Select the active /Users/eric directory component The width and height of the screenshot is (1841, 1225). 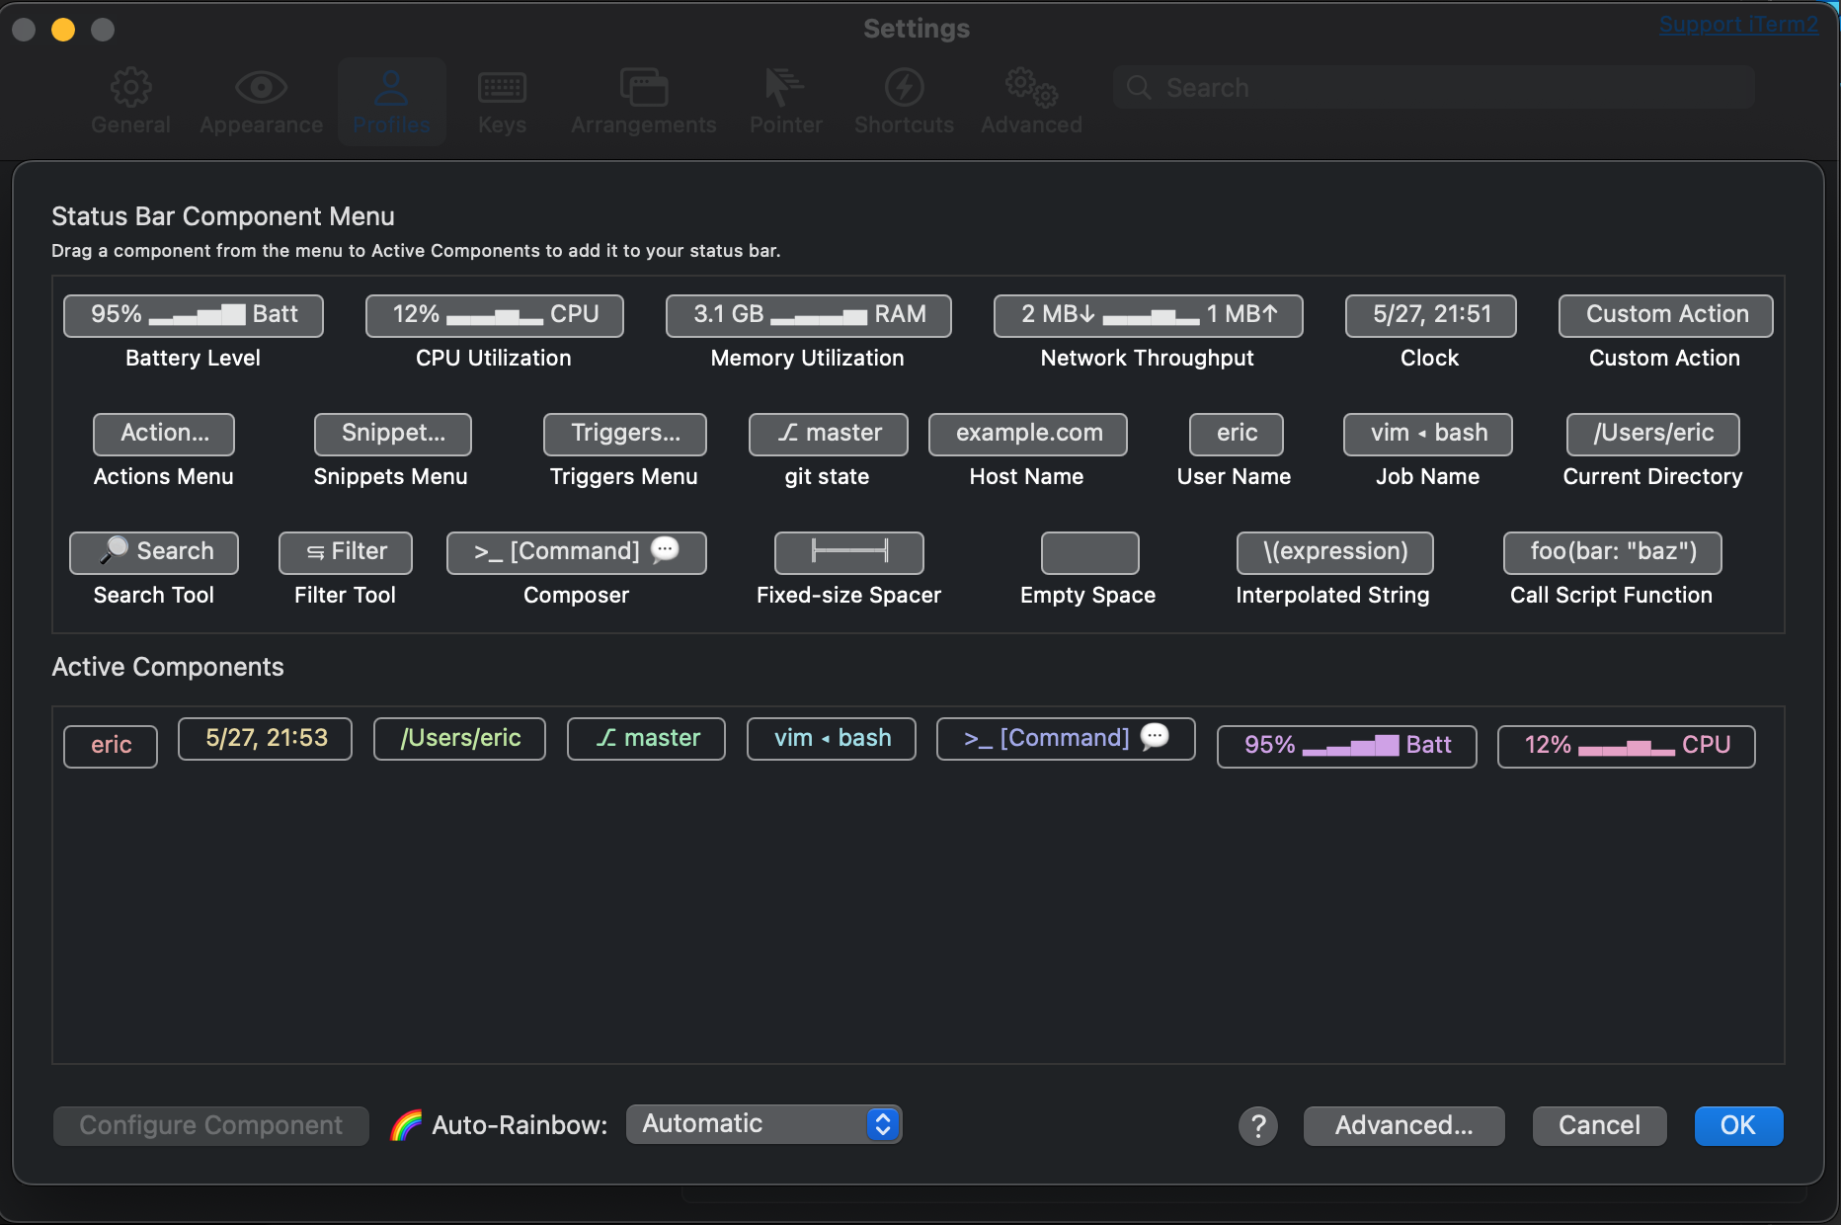click(x=459, y=738)
